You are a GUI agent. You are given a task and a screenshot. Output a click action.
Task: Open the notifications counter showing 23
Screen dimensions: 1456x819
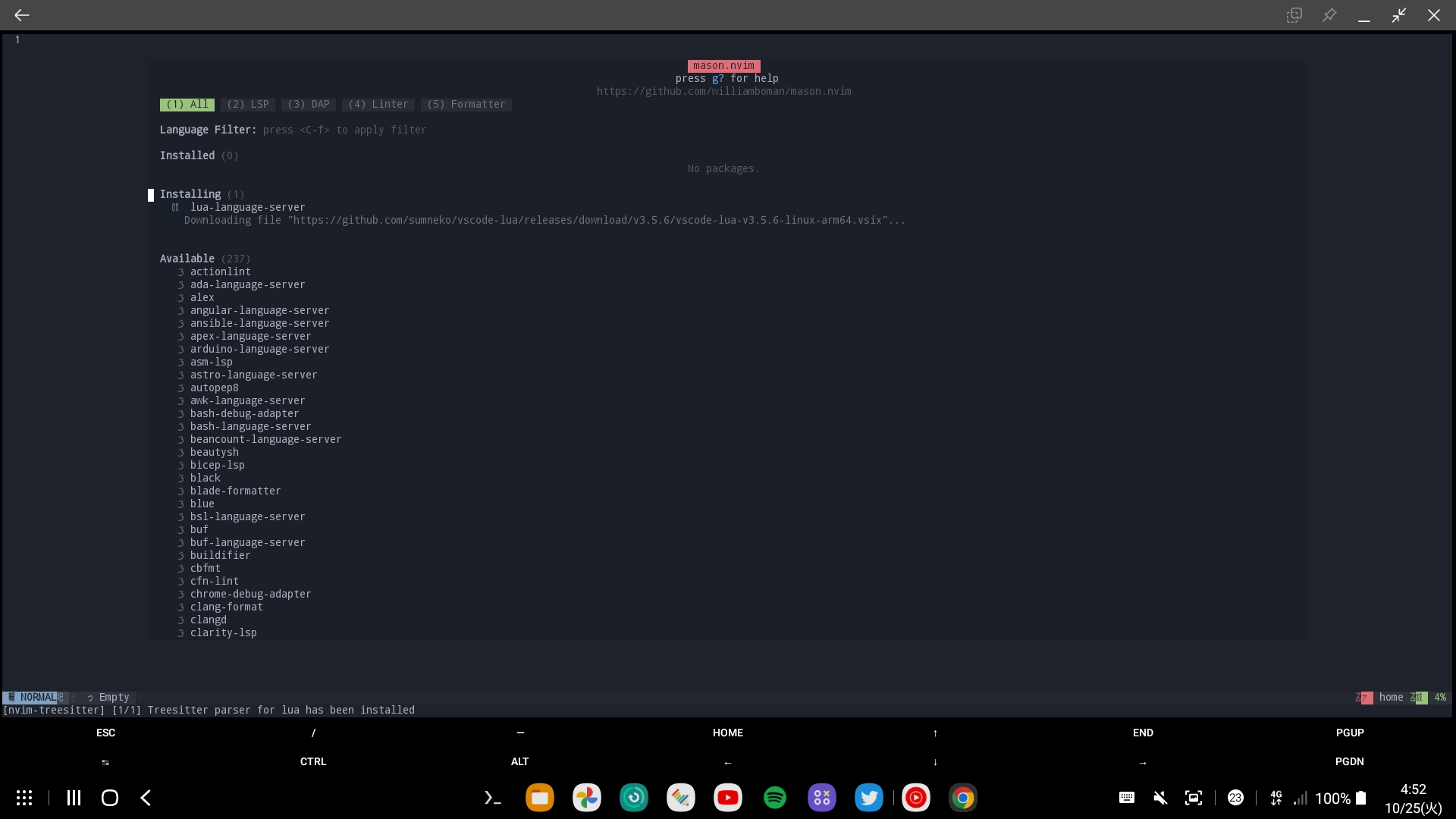pyautogui.click(x=1235, y=798)
